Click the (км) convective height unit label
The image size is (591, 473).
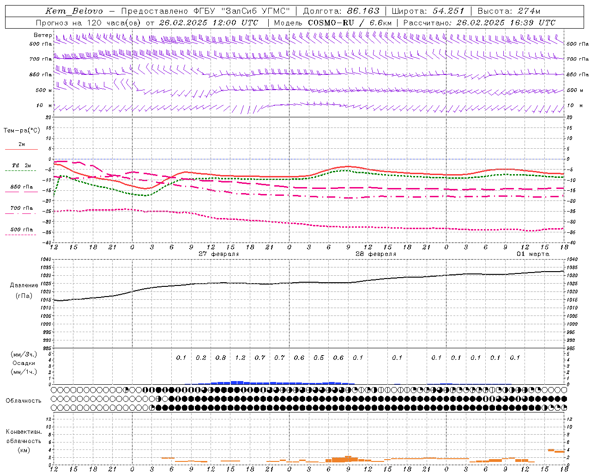pos(24,449)
